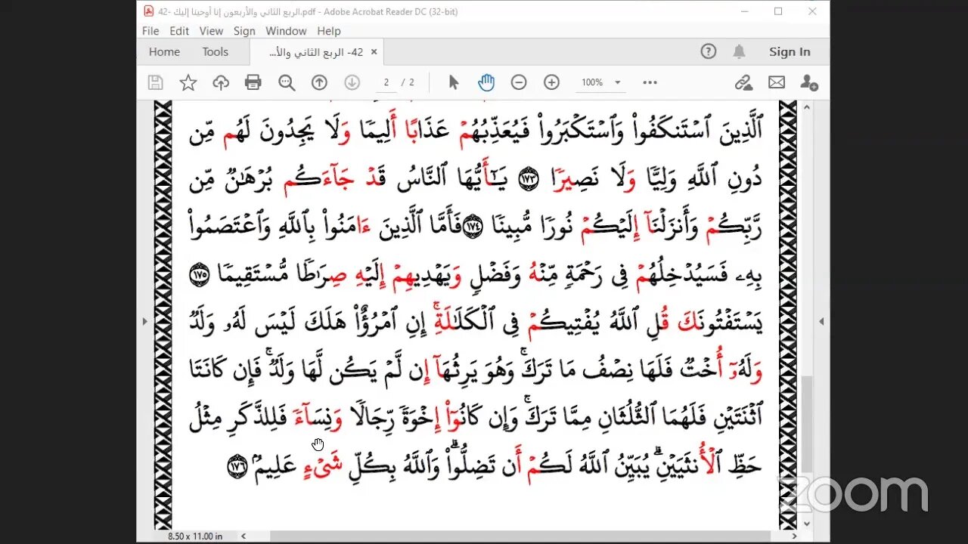968x544 pixels.
Task: Open the Window menu
Action: click(286, 31)
